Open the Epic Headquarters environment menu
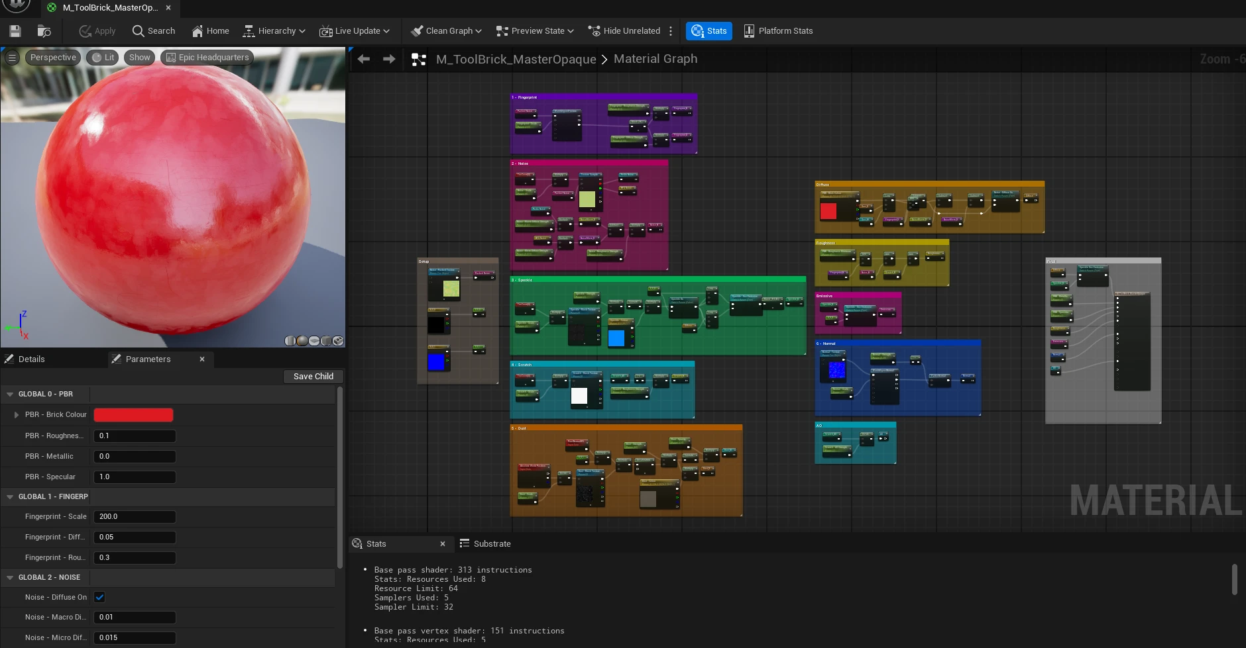This screenshot has height=648, width=1246. (x=207, y=58)
